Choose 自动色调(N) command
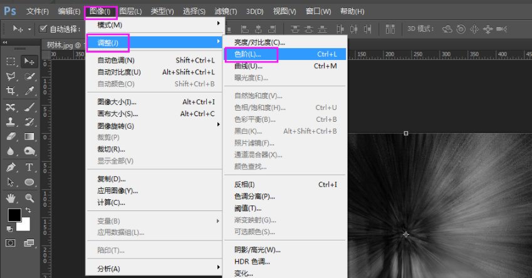Viewport: 532px width, 278px height. 154,60
